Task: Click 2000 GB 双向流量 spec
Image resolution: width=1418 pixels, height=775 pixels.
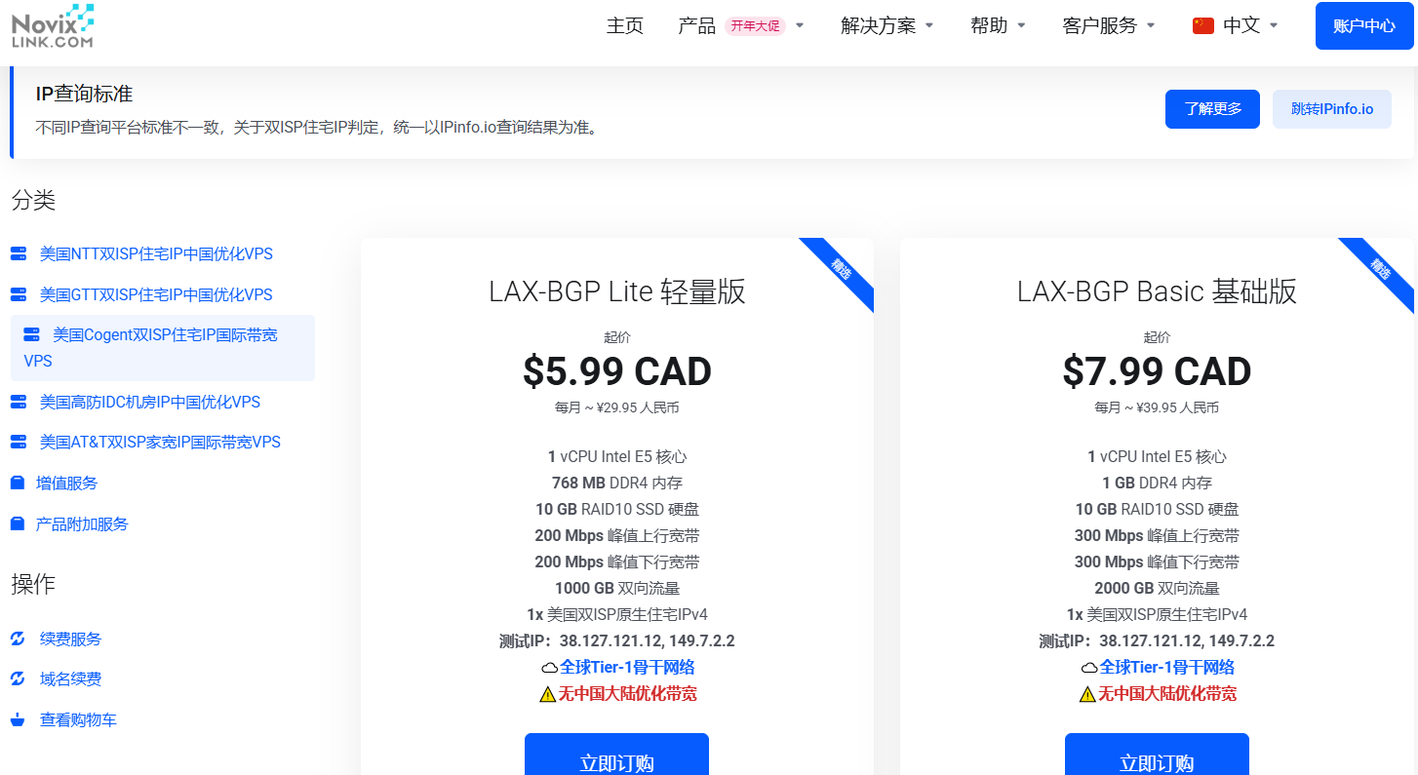Action: [1157, 588]
